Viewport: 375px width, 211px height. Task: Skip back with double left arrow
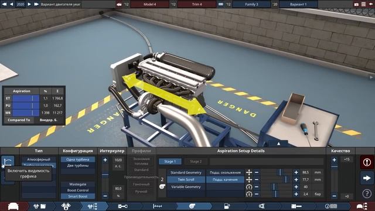click(x=4, y=4)
